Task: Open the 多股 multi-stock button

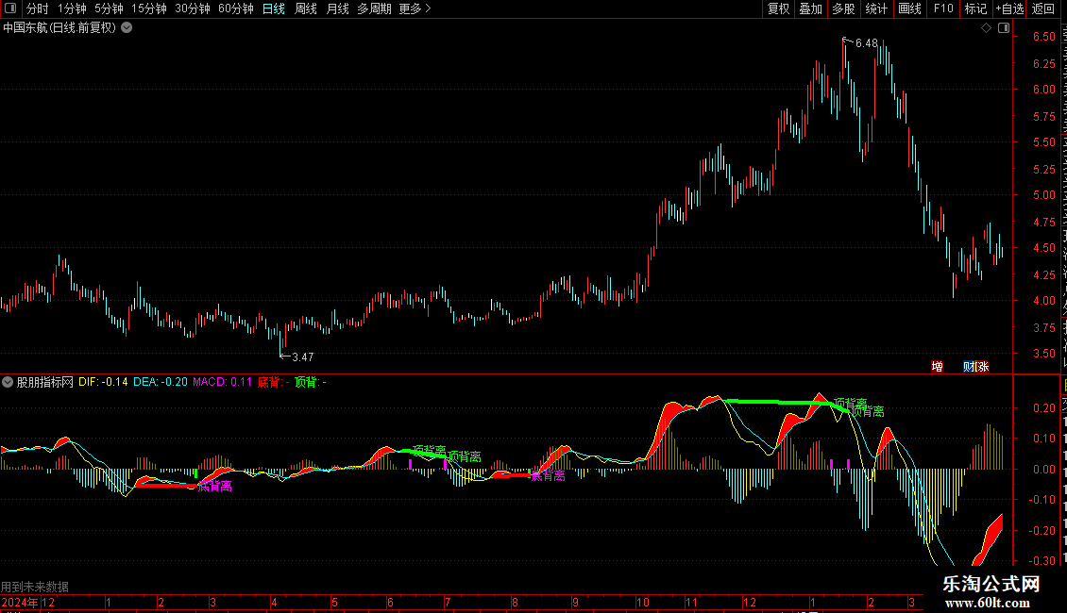Action: (x=844, y=8)
